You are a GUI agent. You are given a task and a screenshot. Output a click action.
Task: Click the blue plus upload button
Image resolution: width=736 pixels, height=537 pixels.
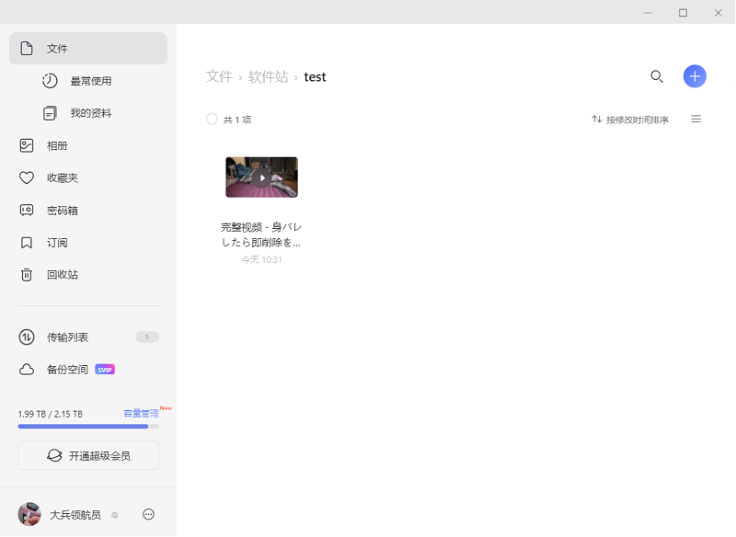tap(695, 76)
